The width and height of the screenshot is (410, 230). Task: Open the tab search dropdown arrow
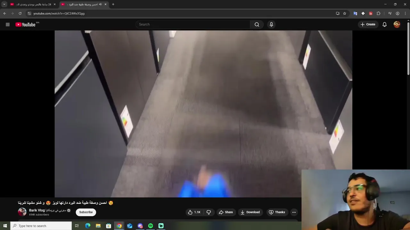(4, 4)
